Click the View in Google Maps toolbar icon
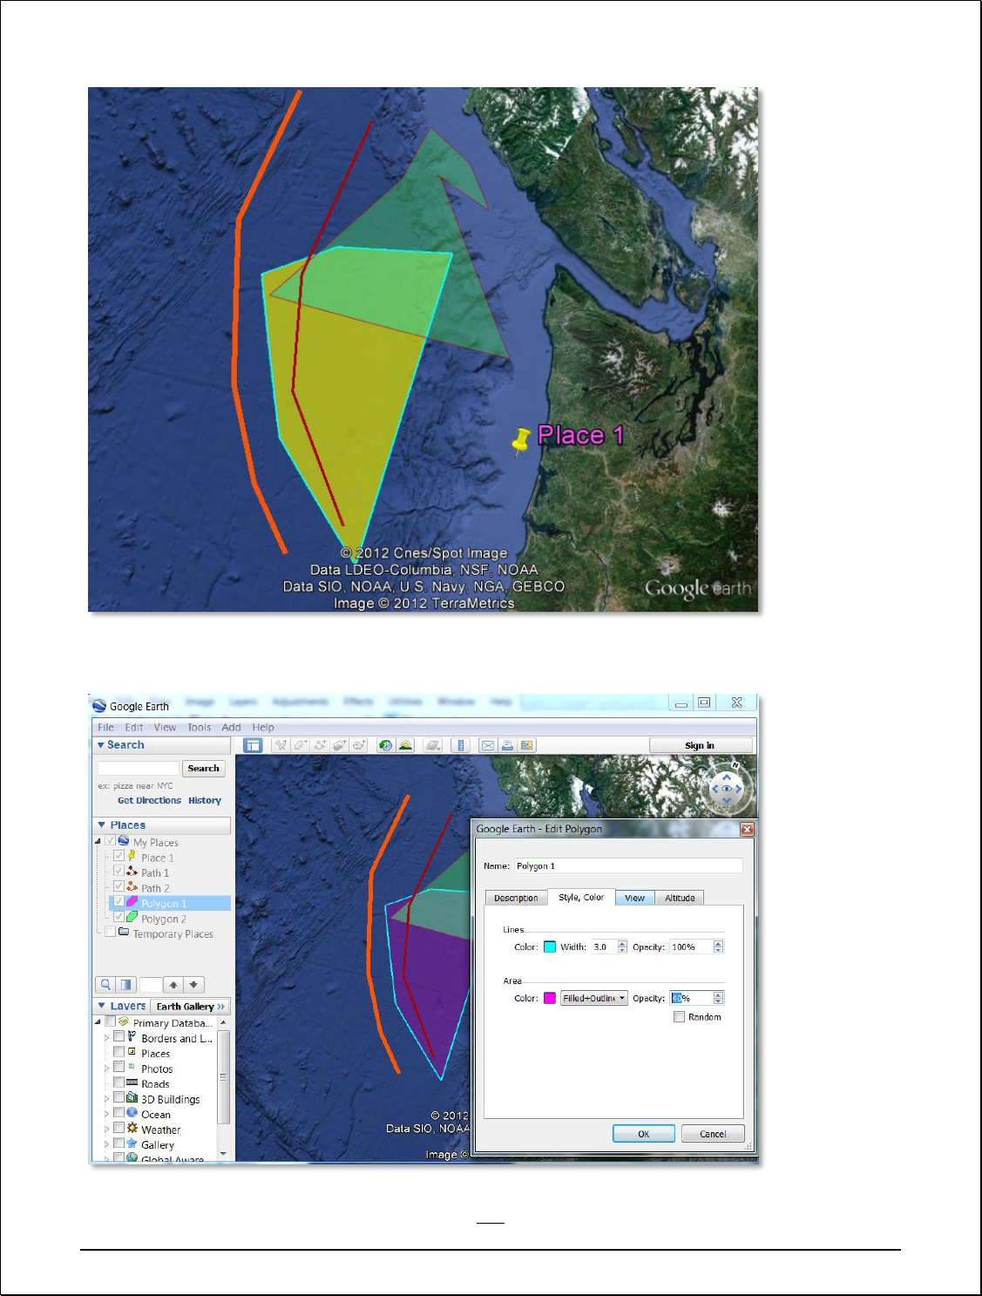The width and height of the screenshot is (982, 1296). click(526, 745)
